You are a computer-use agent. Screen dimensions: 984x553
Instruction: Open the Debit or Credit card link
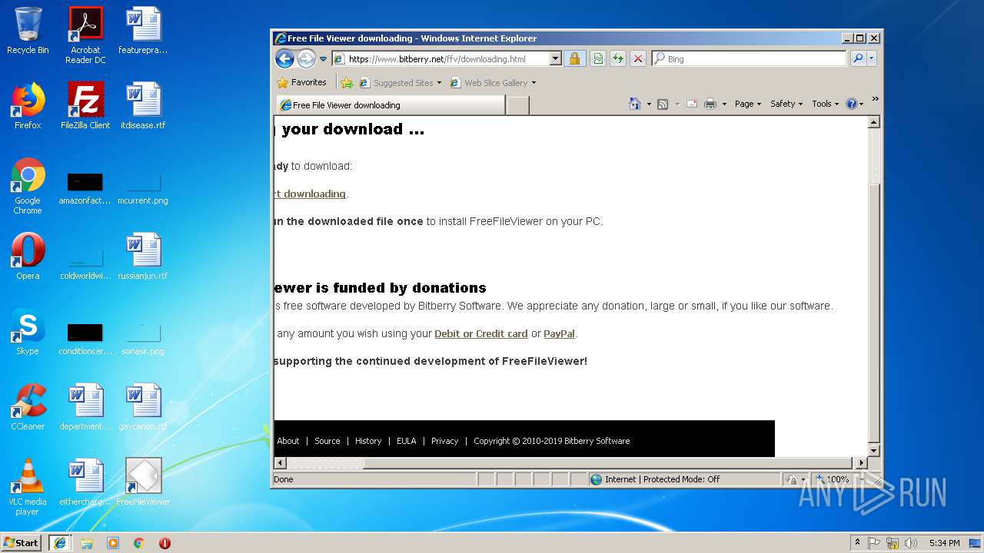tap(481, 333)
